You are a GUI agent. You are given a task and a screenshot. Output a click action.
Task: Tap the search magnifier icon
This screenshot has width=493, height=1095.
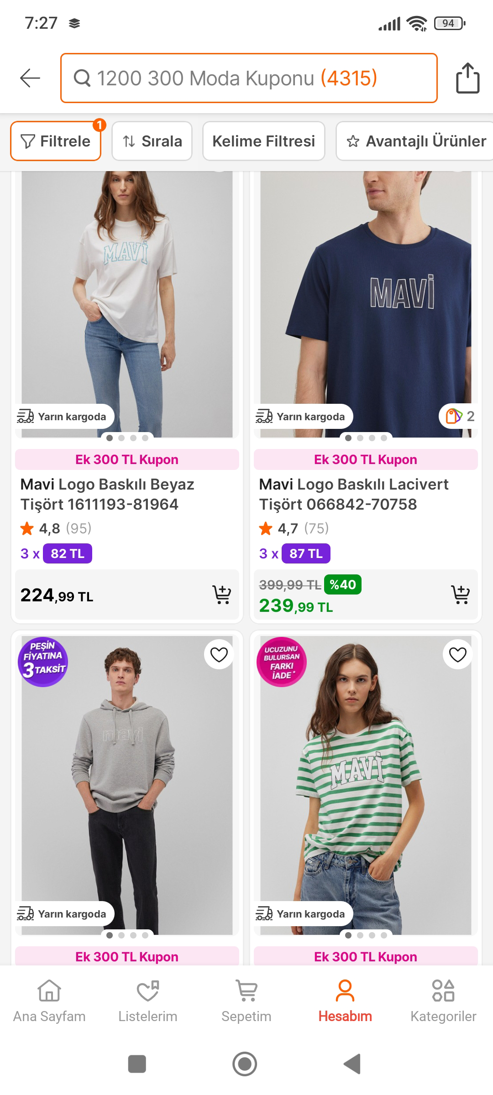pos(82,78)
